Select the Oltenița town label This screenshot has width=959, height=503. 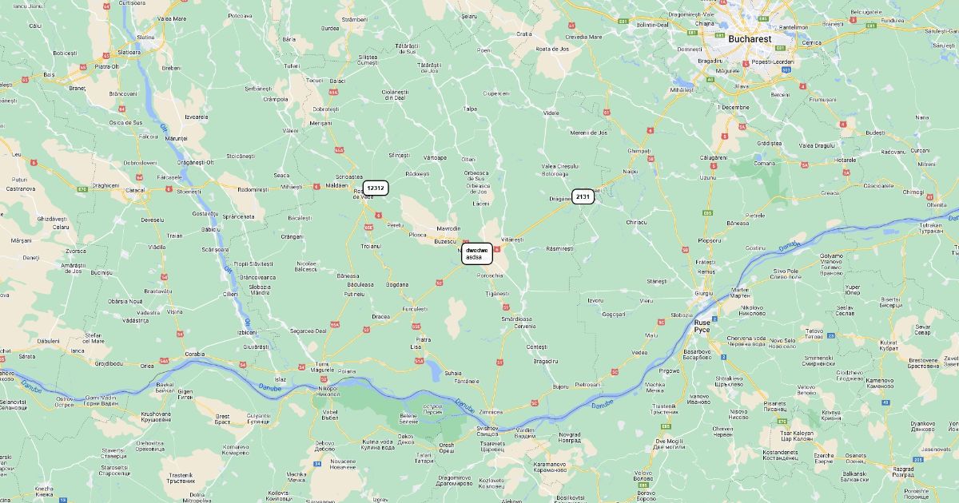coord(937,204)
